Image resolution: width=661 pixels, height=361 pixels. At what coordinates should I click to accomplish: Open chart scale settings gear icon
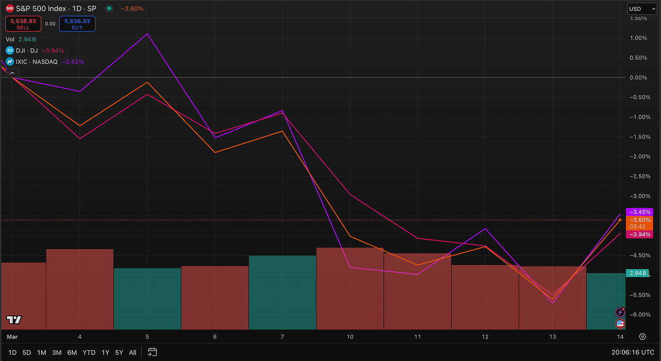click(x=643, y=336)
